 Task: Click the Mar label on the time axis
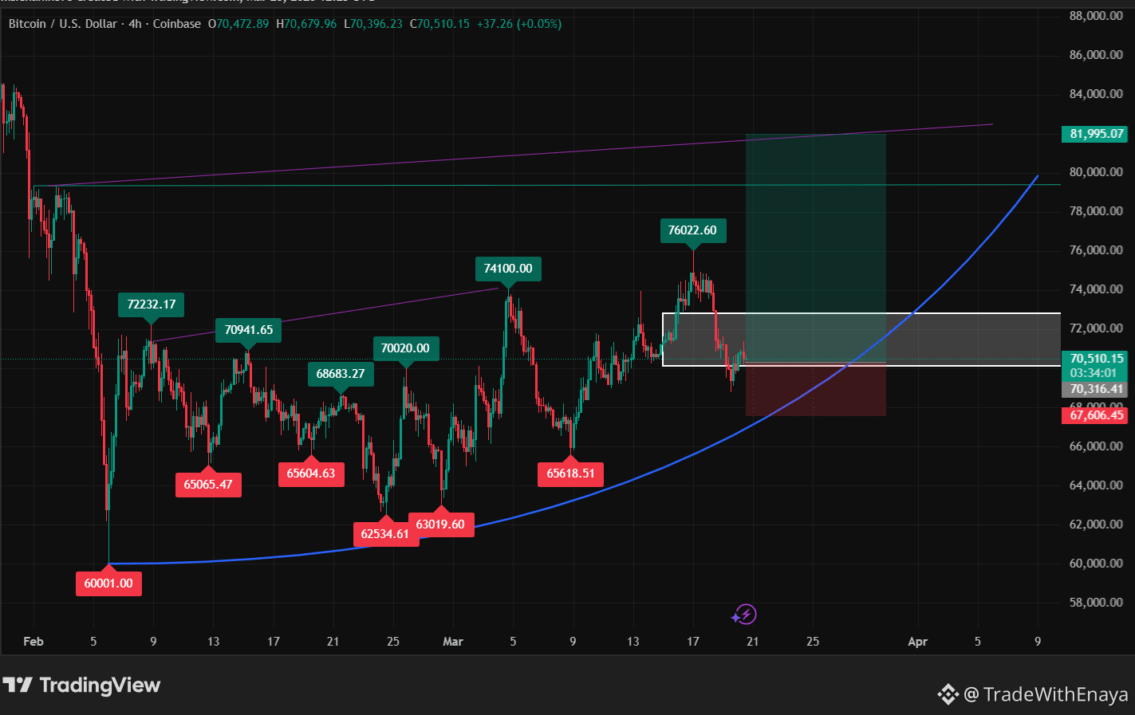coord(453,642)
